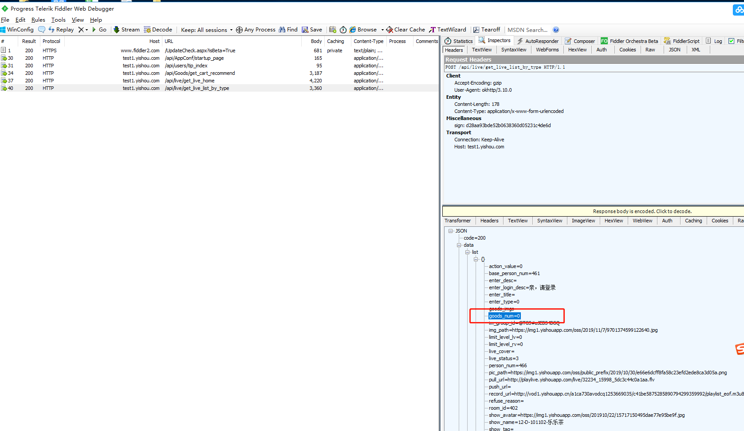Switch request inspector to TextView tab
744x431 pixels.
tap(482, 50)
